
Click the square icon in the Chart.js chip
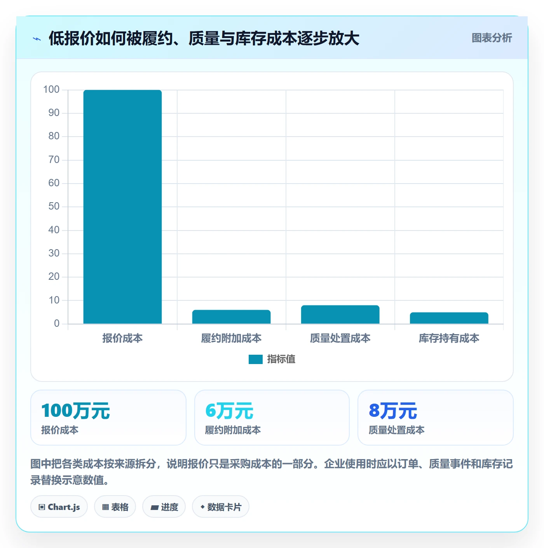point(42,507)
